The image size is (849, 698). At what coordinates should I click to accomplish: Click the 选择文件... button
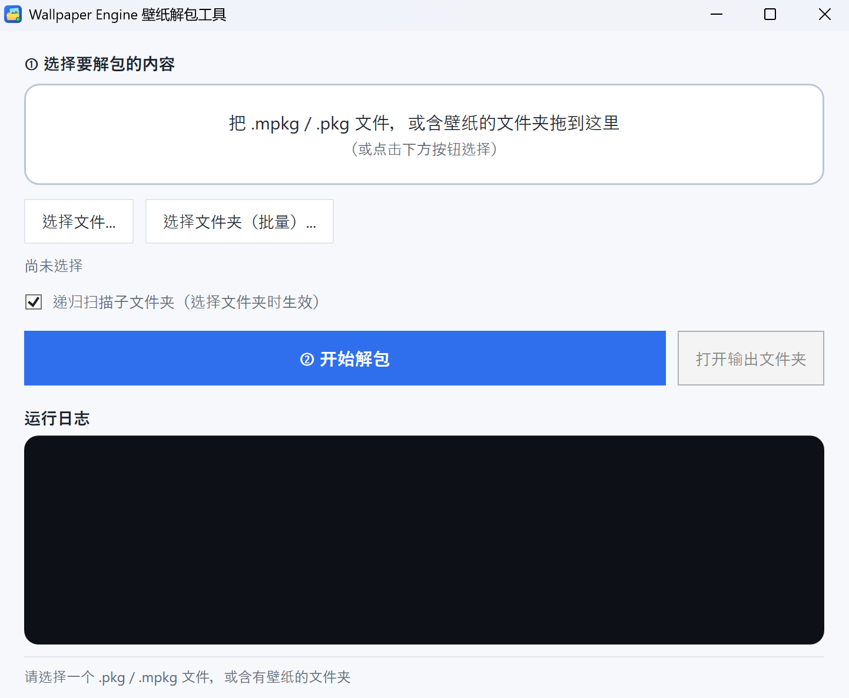pyautogui.click(x=79, y=221)
